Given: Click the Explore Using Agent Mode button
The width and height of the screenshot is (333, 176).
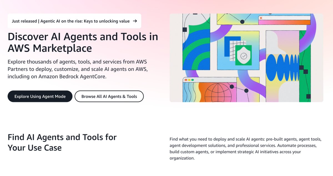Looking at the screenshot, I should [x=40, y=96].
